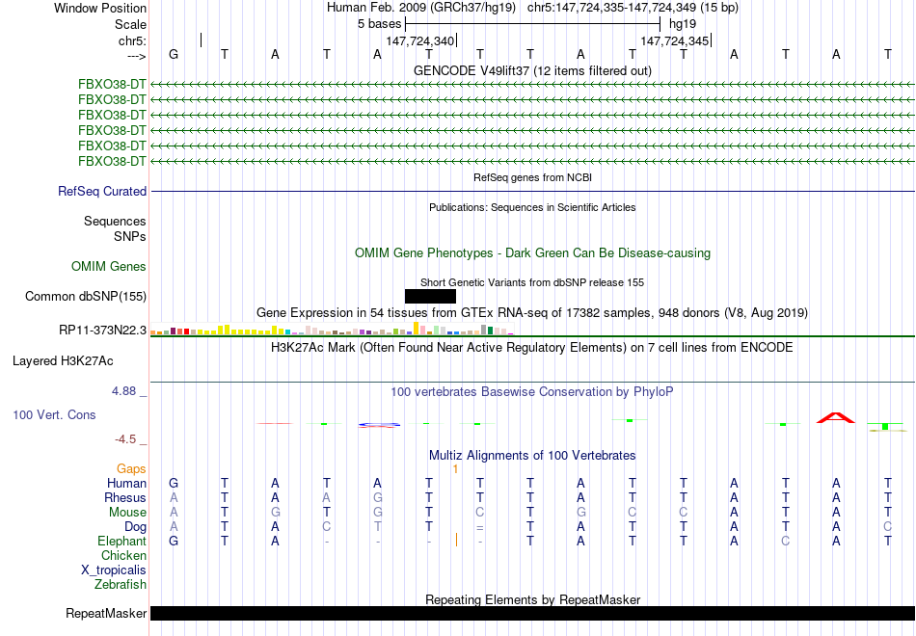916x636 pixels.
Task: Click the 147,724,340 coordinate marker
Action: (x=420, y=40)
